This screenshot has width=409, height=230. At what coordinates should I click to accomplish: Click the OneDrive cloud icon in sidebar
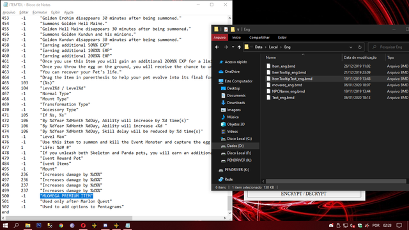[x=221, y=72]
